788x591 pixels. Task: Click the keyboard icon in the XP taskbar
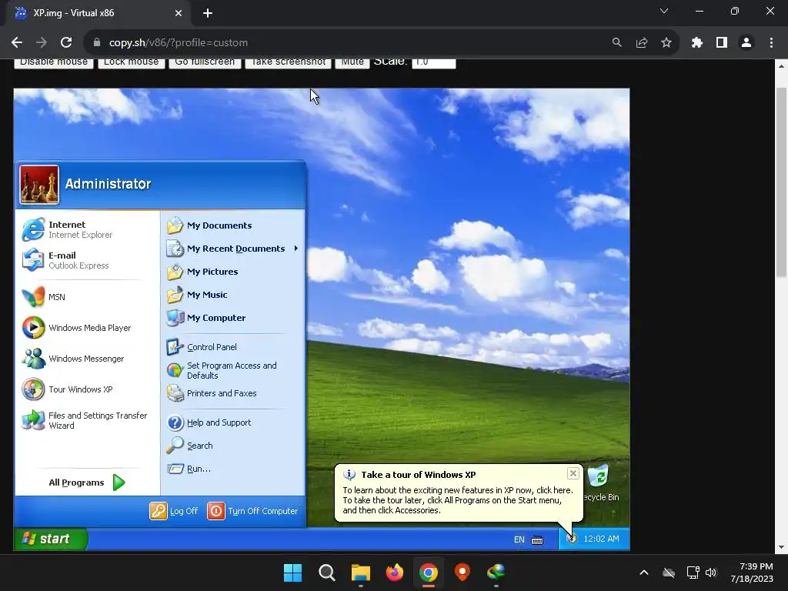(x=537, y=540)
